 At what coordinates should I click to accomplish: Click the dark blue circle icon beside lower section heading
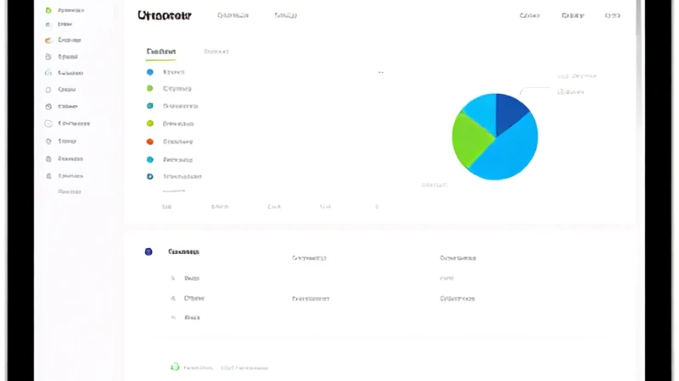point(149,251)
